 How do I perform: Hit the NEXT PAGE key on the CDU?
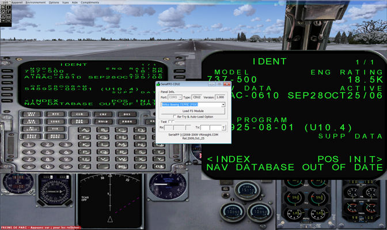point(55,136)
